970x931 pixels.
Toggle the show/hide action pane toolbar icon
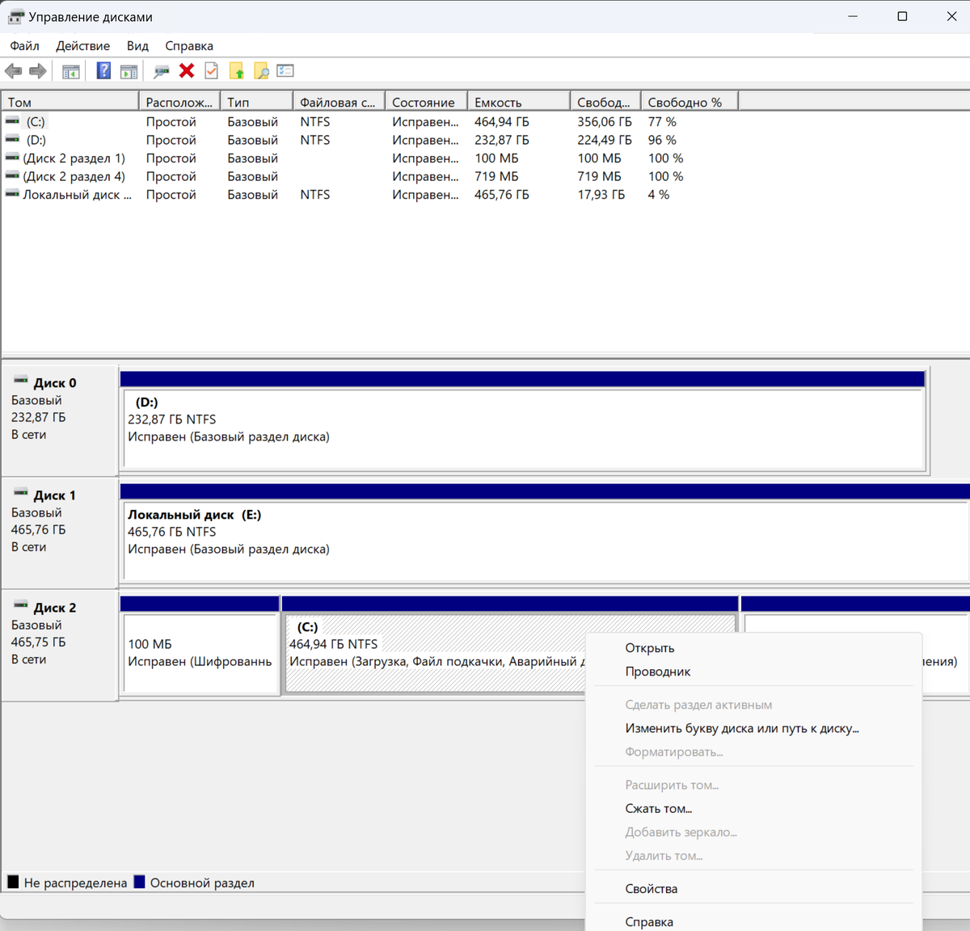[129, 71]
